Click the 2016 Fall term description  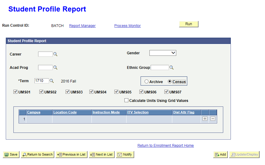point(68,81)
